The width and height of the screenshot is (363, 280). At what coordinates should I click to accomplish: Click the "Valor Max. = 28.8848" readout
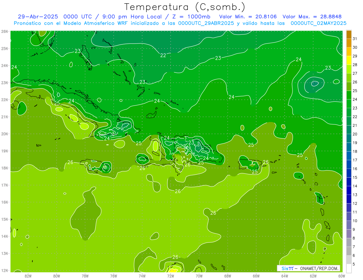[x=312, y=17]
